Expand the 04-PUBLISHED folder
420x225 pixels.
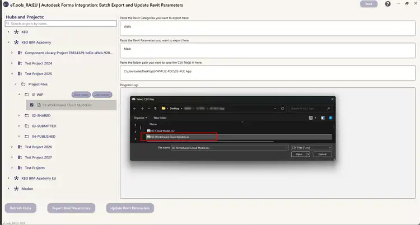tap(18, 137)
